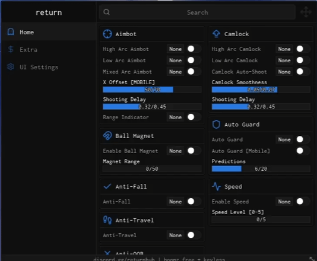This screenshot has height=261, width=317.
Task: Click the Anti-OOB X icon
Action: pyautogui.click(x=107, y=253)
